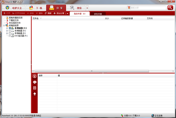Click the connection status icon 正在连接

[153, 116]
